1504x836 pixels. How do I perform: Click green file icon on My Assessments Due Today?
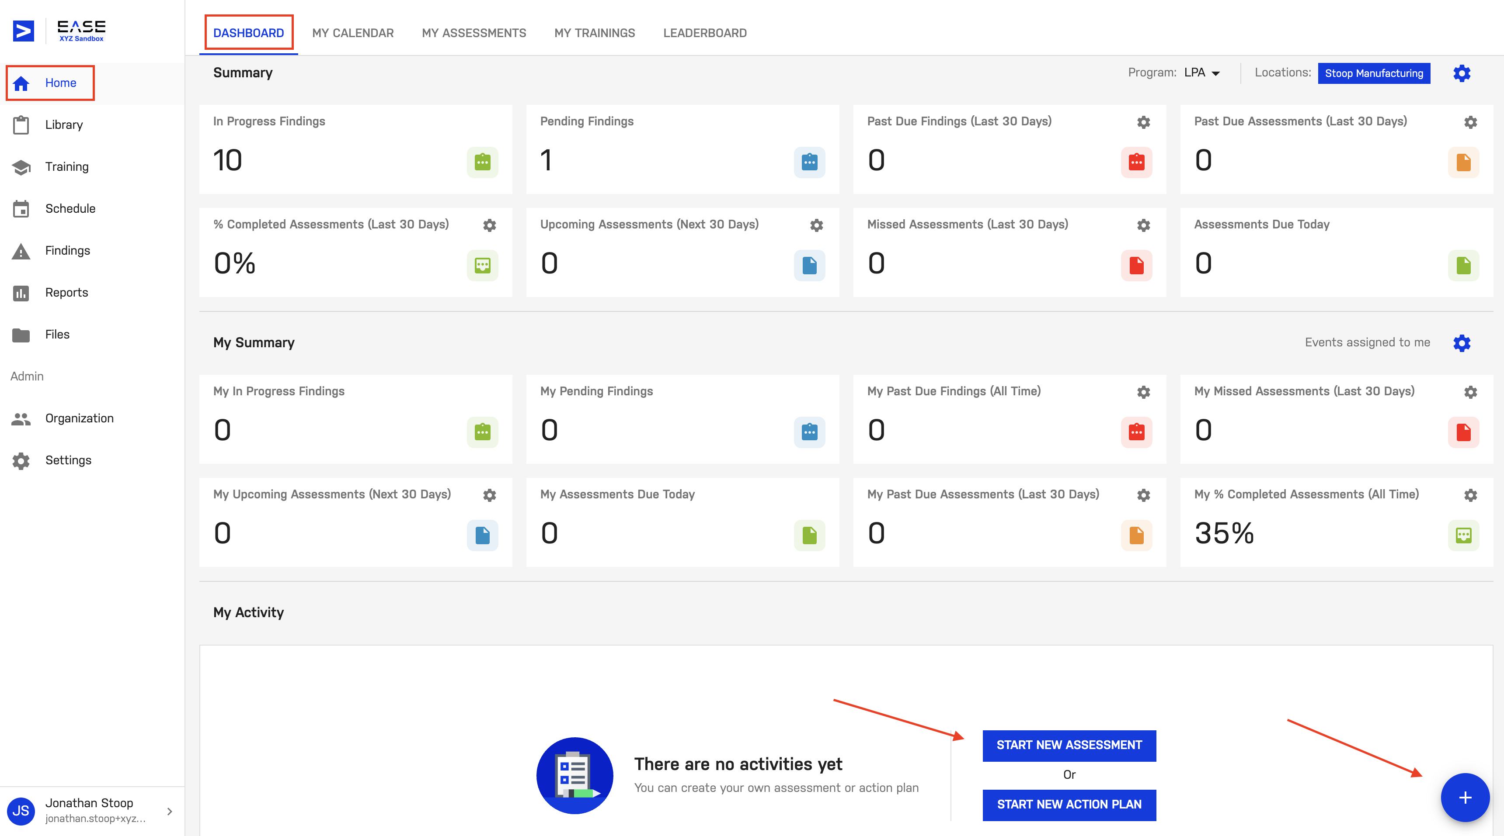pos(809,535)
